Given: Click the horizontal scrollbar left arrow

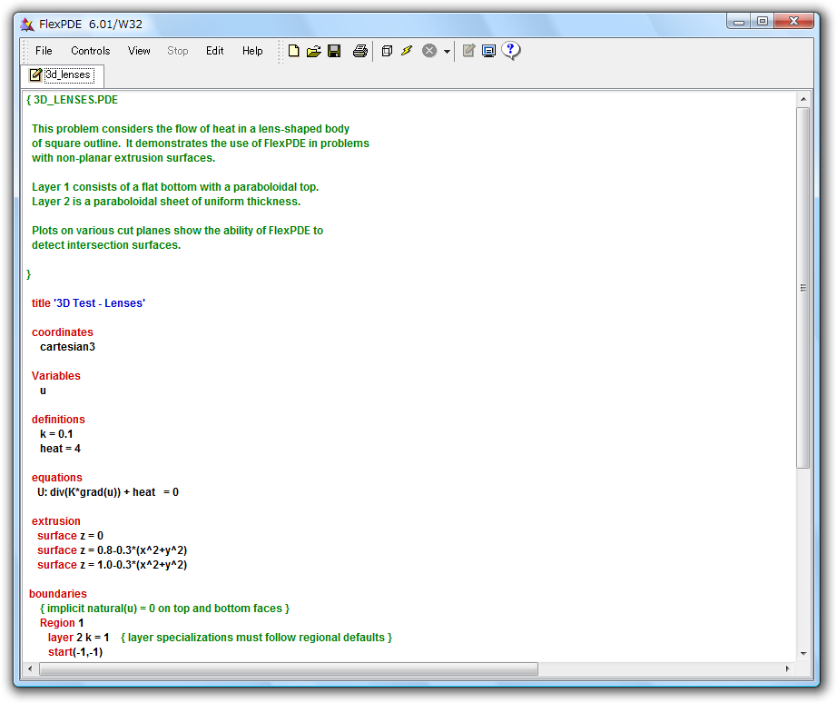Looking at the screenshot, I should tap(30, 668).
